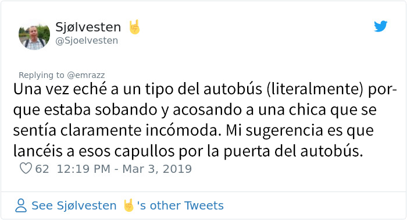
Task: Open the 12:19 PM timestamp
Action: [84, 169]
